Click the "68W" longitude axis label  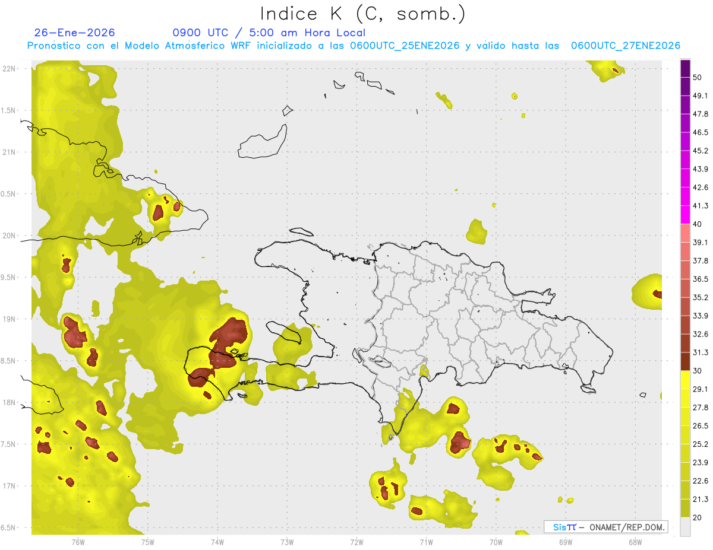click(635, 542)
